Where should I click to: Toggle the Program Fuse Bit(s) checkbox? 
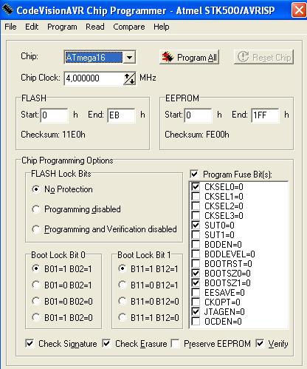(194, 174)
